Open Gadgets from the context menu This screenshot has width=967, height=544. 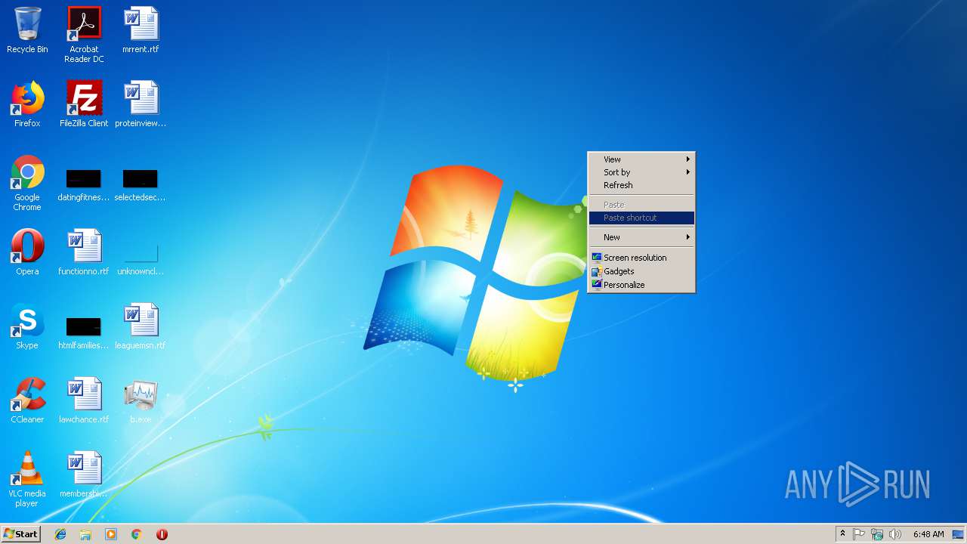pos(641,271)
